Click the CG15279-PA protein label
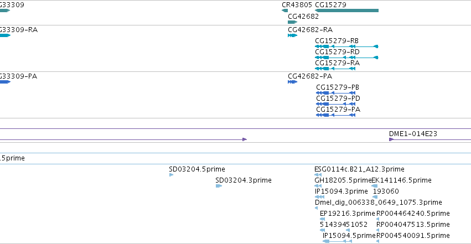Image resolution: width=471 pixels, height=244 pixels. pos(338,110)
